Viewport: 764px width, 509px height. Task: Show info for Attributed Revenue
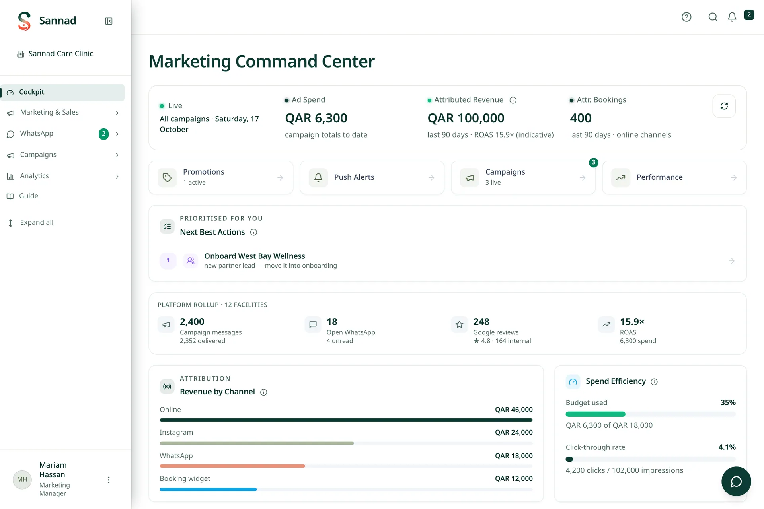point(513,100)
